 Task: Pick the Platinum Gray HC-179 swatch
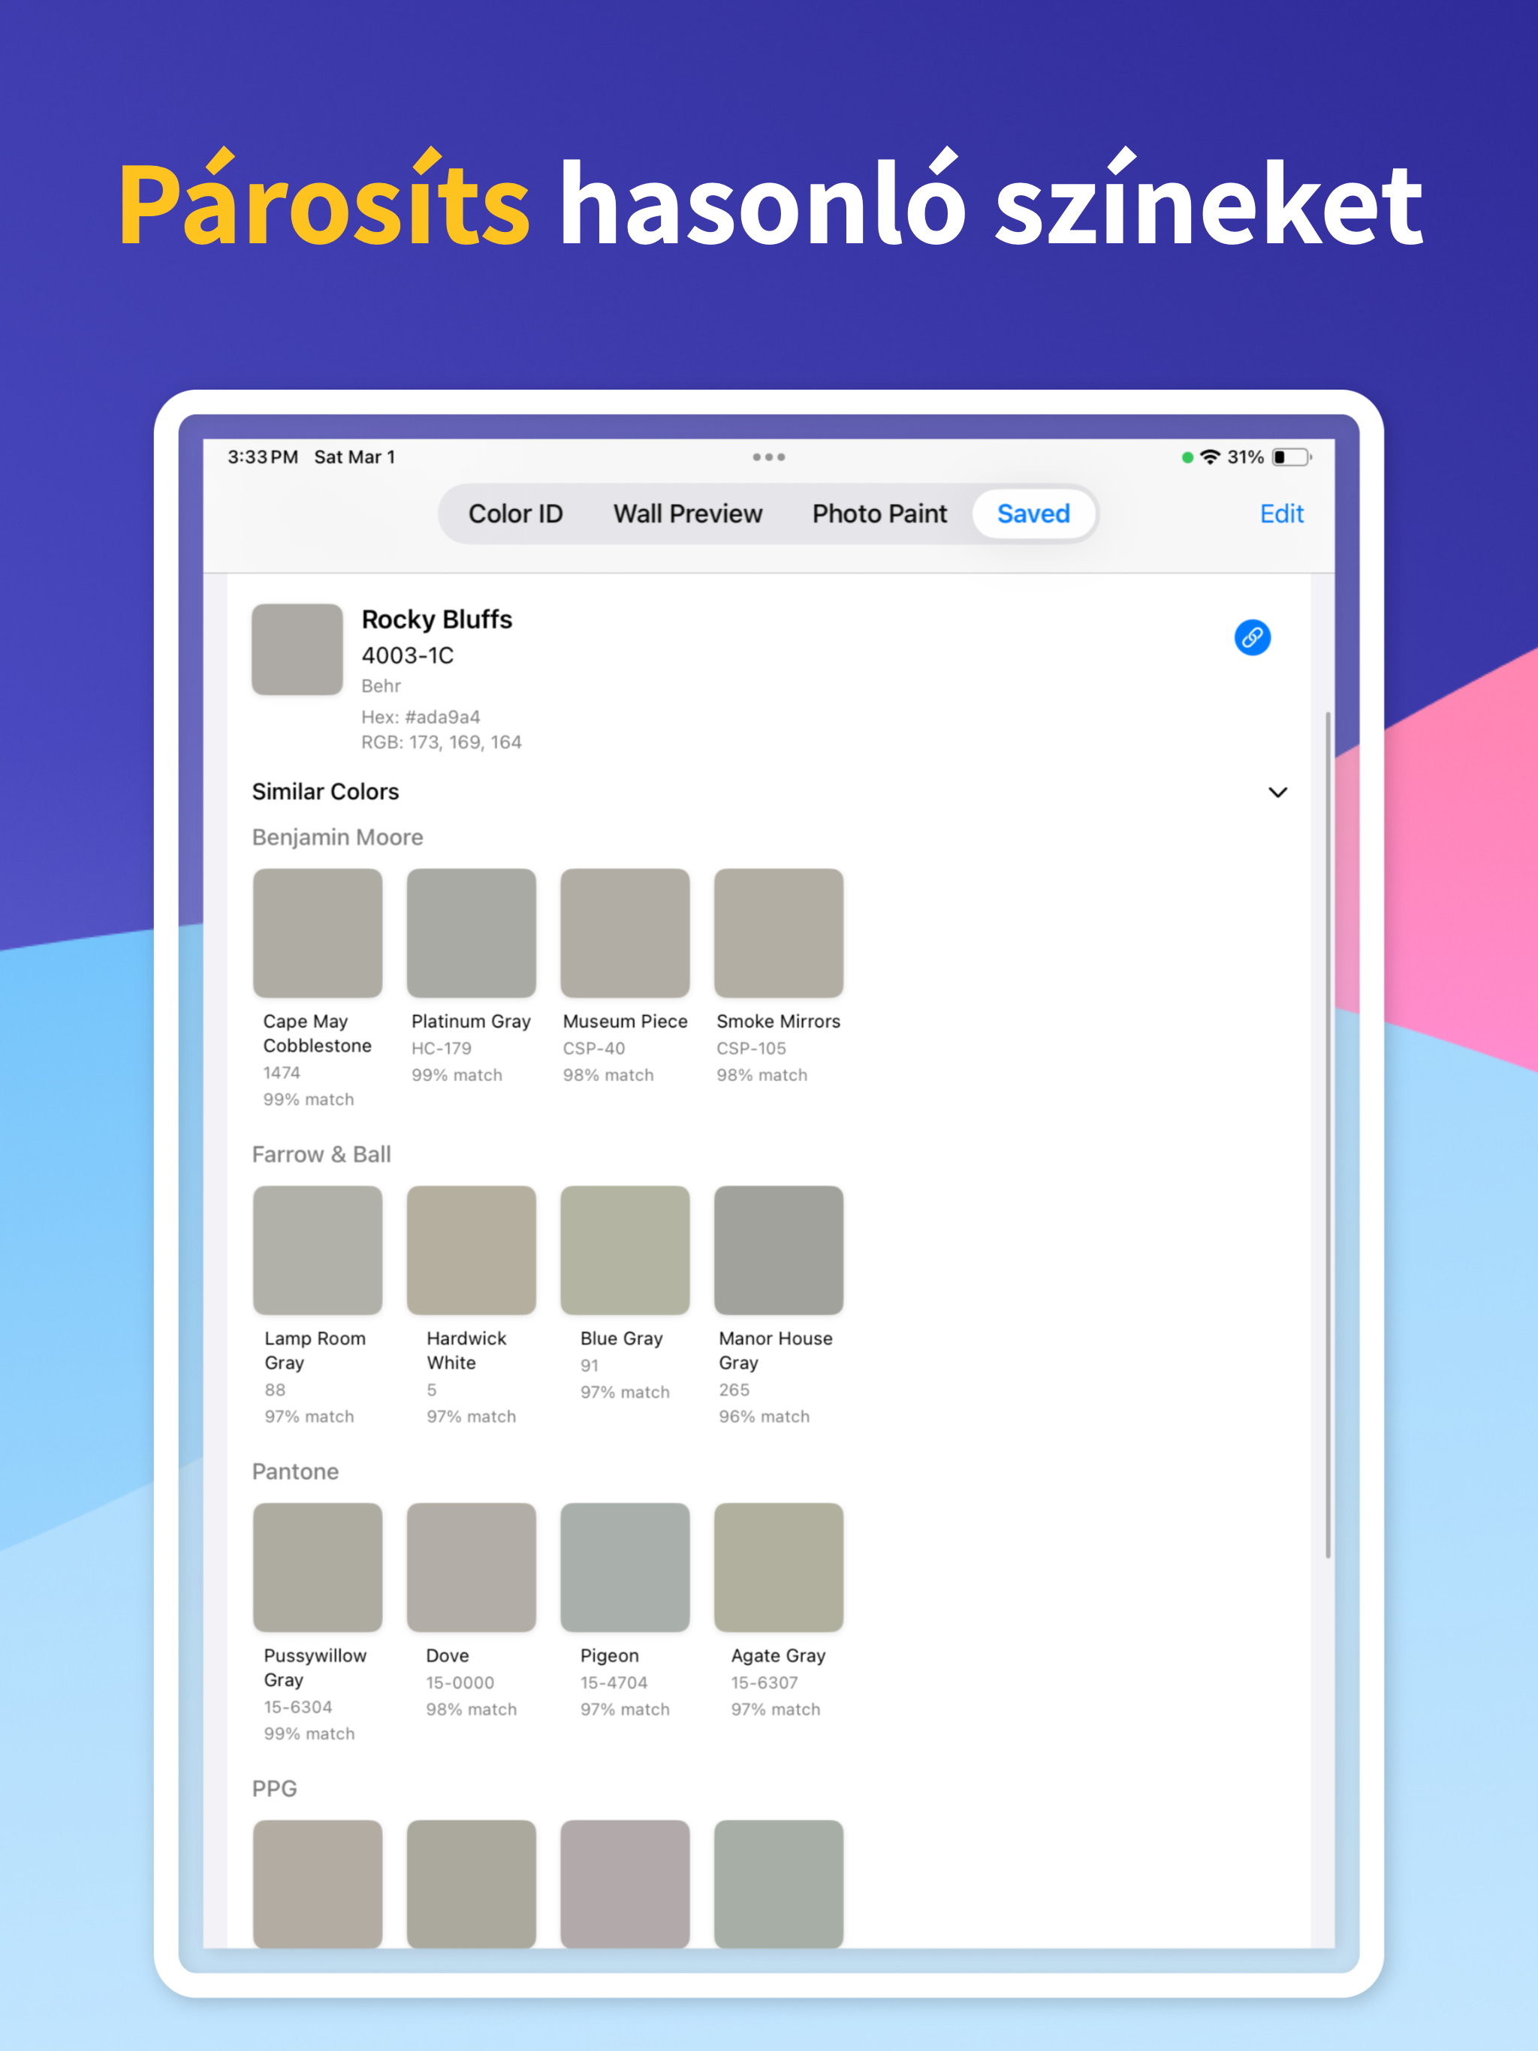pyautogui.click(x=471, y=932)
